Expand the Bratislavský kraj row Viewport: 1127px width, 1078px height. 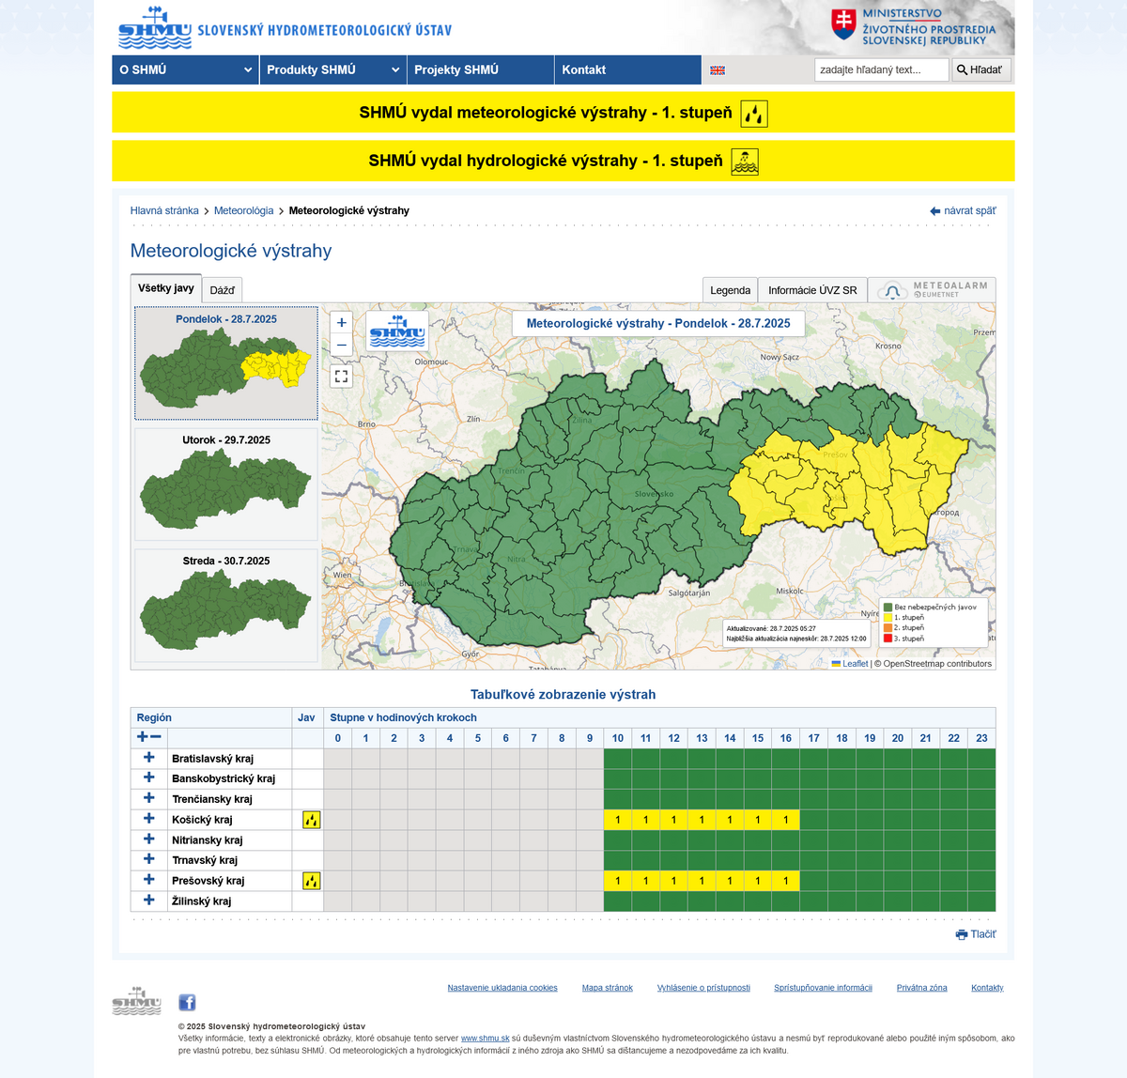[148, 757]
